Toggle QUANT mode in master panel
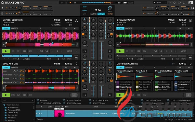Screen dimensions: 195x122 [x=84, y=10]
